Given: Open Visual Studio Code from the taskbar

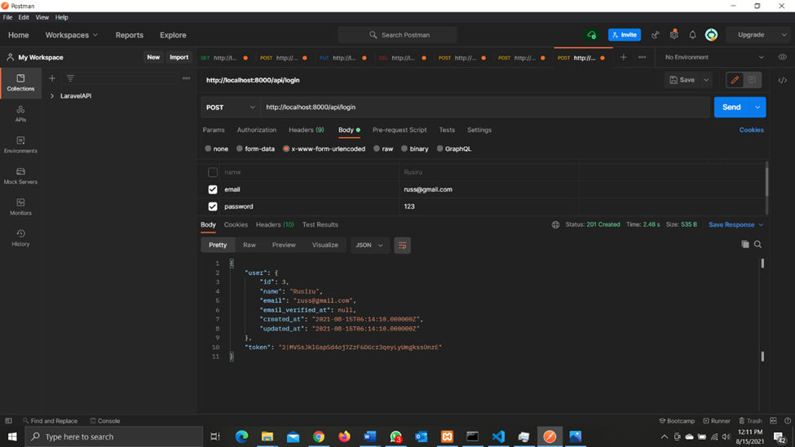Looking at the screenshot, I should click(498, 436).
